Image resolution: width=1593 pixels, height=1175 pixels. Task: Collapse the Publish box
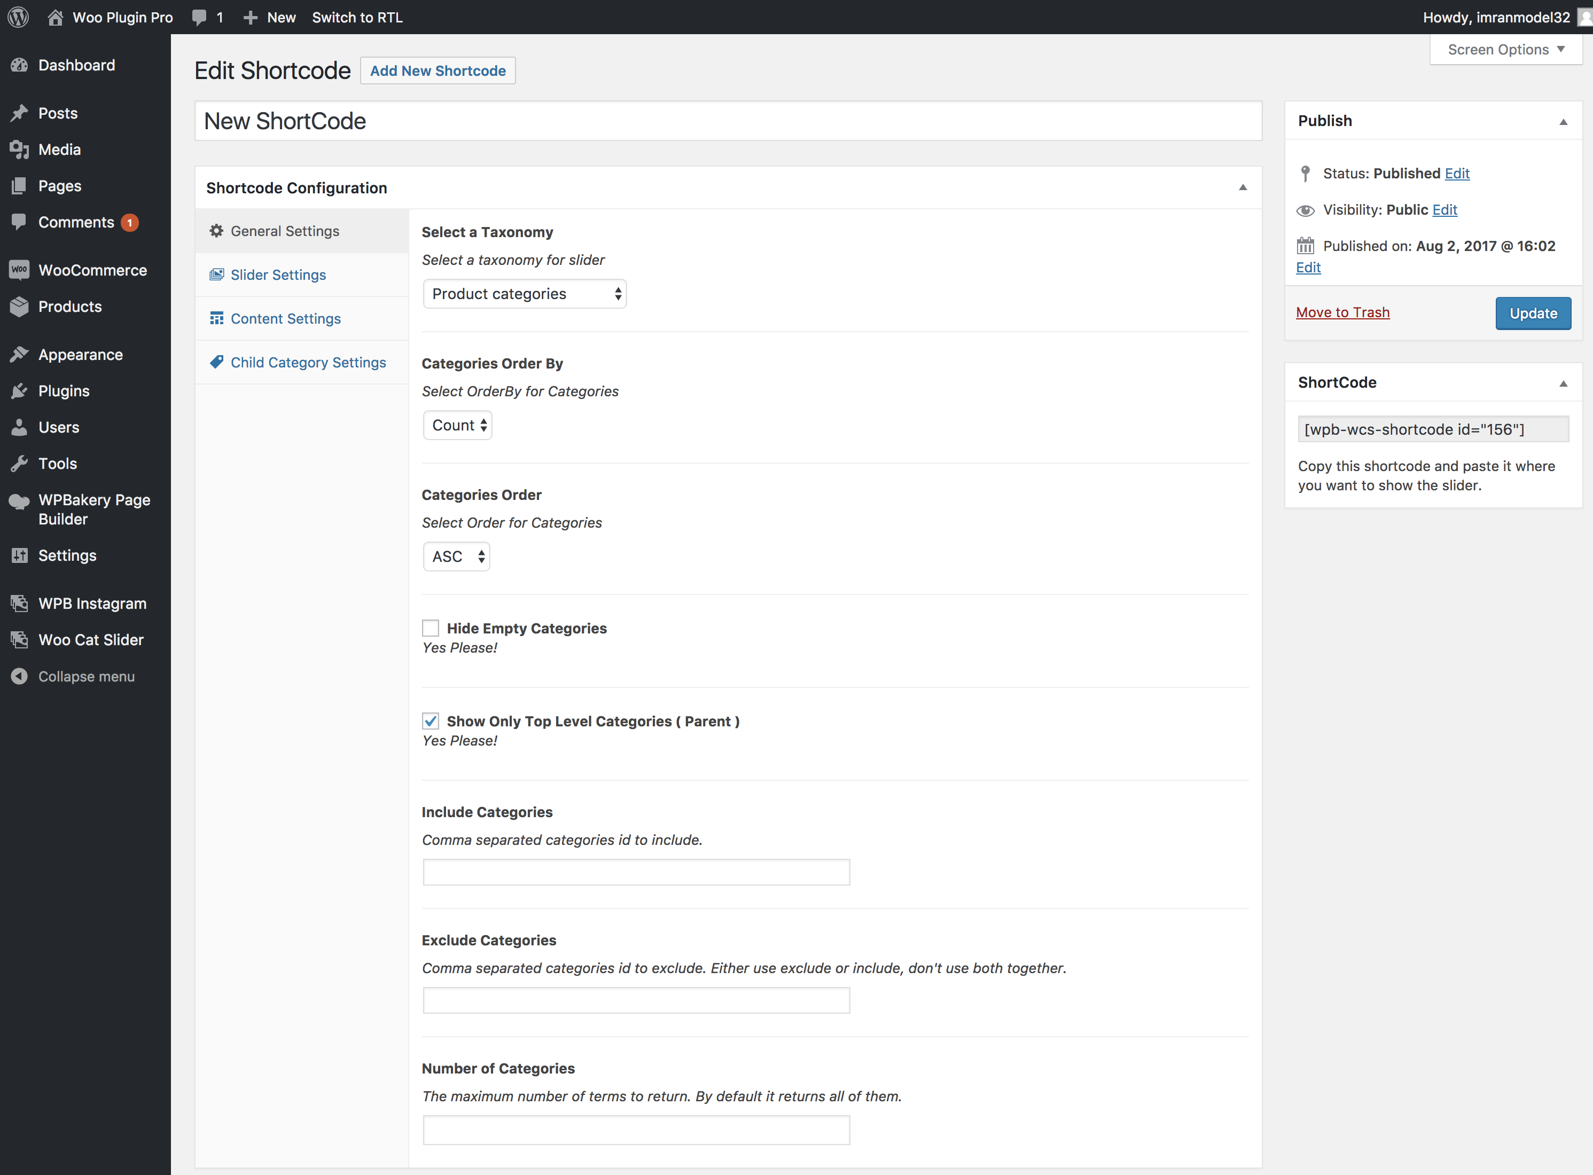pos(1563,122)
